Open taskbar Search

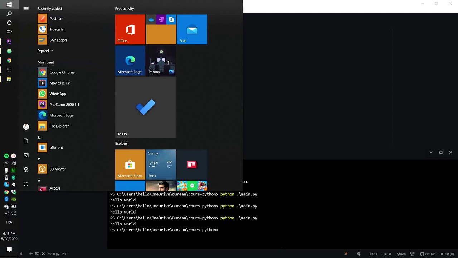(9, 14)
